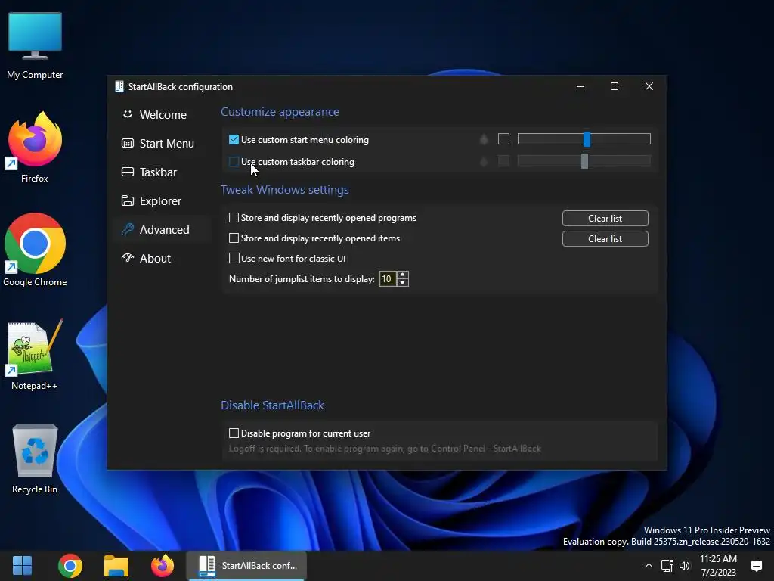Click the start menu coloring opacity slider
Viewport: 774px width, 581px height.
[584, 139]
